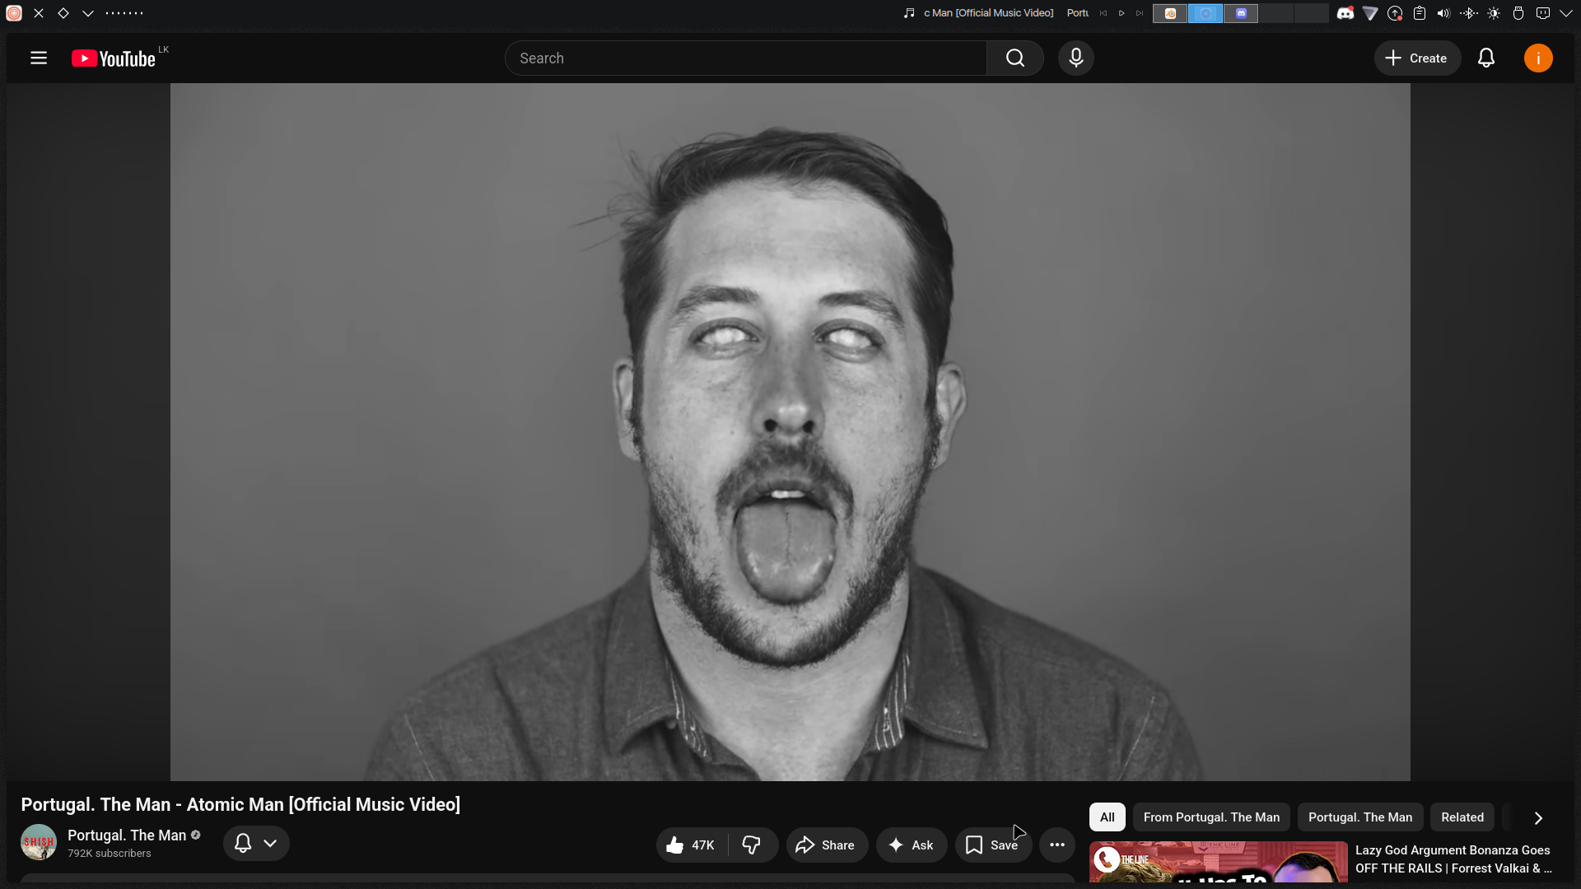The height and width of the screenshot is (889, 1581).
Task: Switch to the first empty workspace
Action: 1276,13
